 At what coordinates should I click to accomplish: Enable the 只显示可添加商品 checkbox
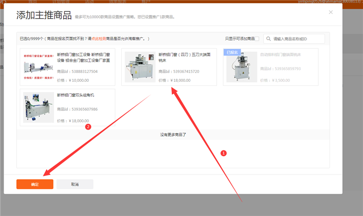pos(257,39)
